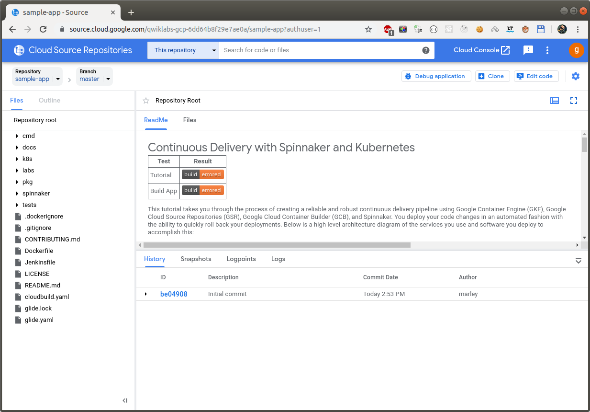The height and width of the screenshot is (412, 590).
Task: Click the .gitignore file icon
Action: (x=18, y=228)
